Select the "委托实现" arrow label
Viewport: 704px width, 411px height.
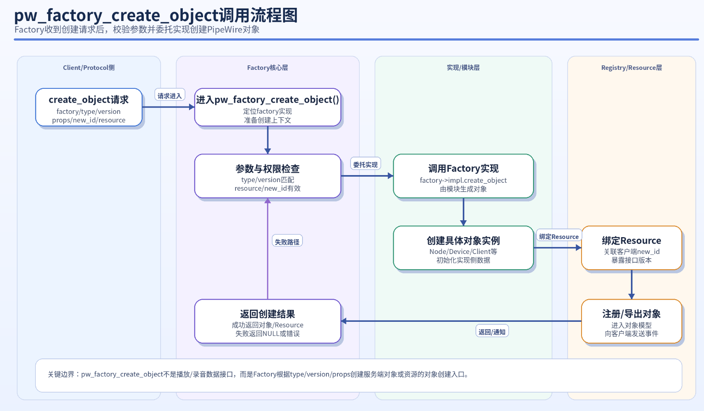coord(365,164)
